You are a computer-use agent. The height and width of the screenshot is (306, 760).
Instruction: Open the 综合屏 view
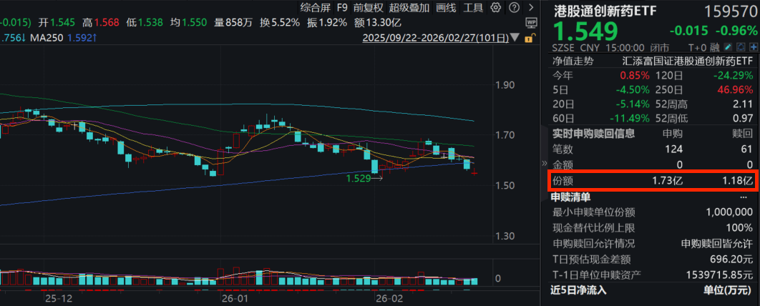point(314,9)
